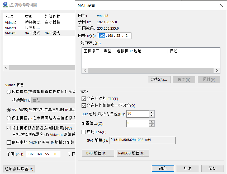Viewport: 227px width, 174px height.
Task: Click the 外部连接 column header
Action: point(59,16)
